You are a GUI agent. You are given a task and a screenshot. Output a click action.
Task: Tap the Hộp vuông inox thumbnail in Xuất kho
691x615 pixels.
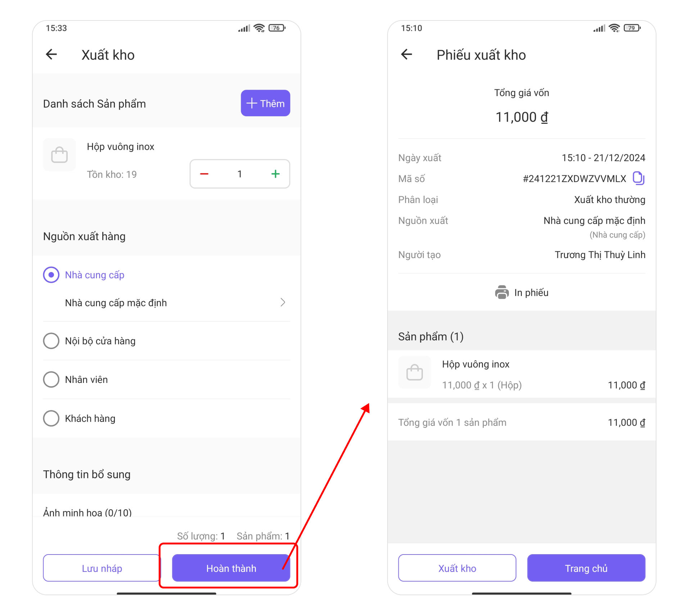(x=59, y=155)
